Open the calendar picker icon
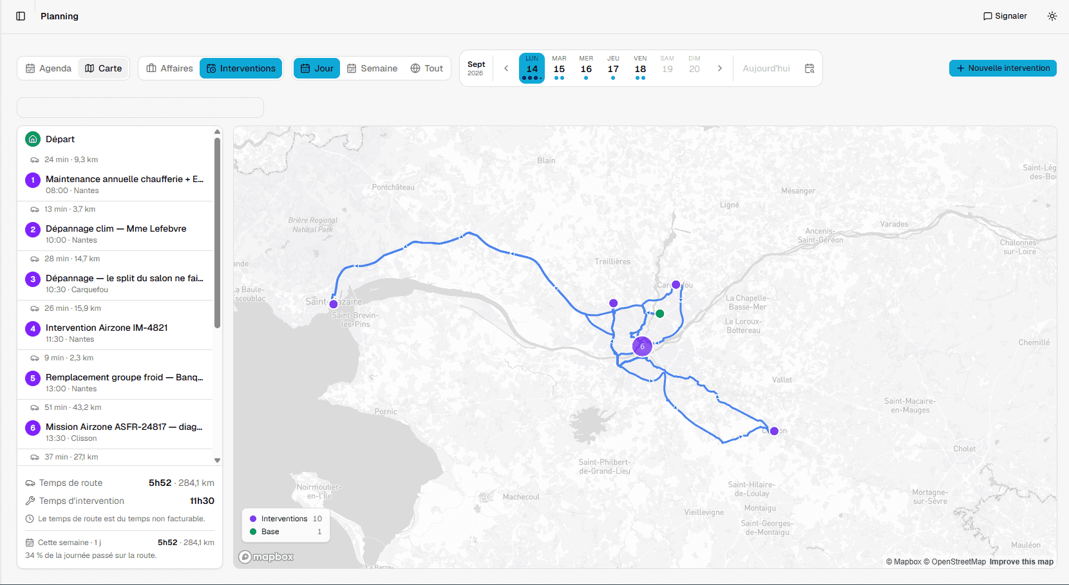1069x585 pixels. pyautogui.click(x=809, y=68)
